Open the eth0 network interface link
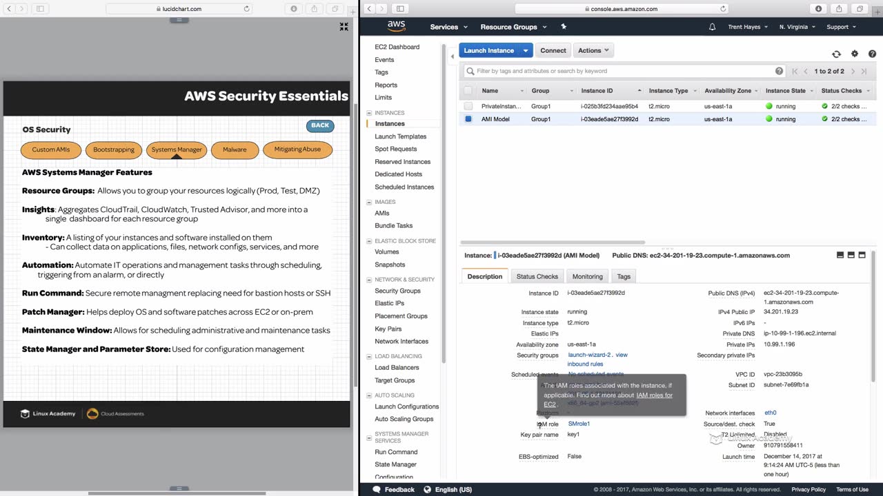The height and width of the screenshot is (496, 883). [771, 413]
